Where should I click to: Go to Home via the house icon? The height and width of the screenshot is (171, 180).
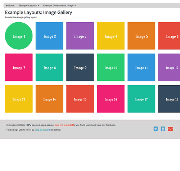(10, 5)
